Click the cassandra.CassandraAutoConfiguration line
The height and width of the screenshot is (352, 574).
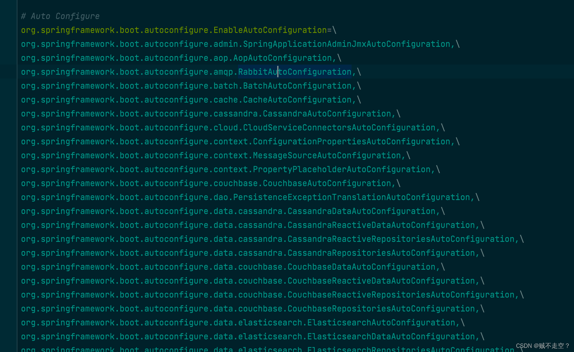click(x=211, y=114)
